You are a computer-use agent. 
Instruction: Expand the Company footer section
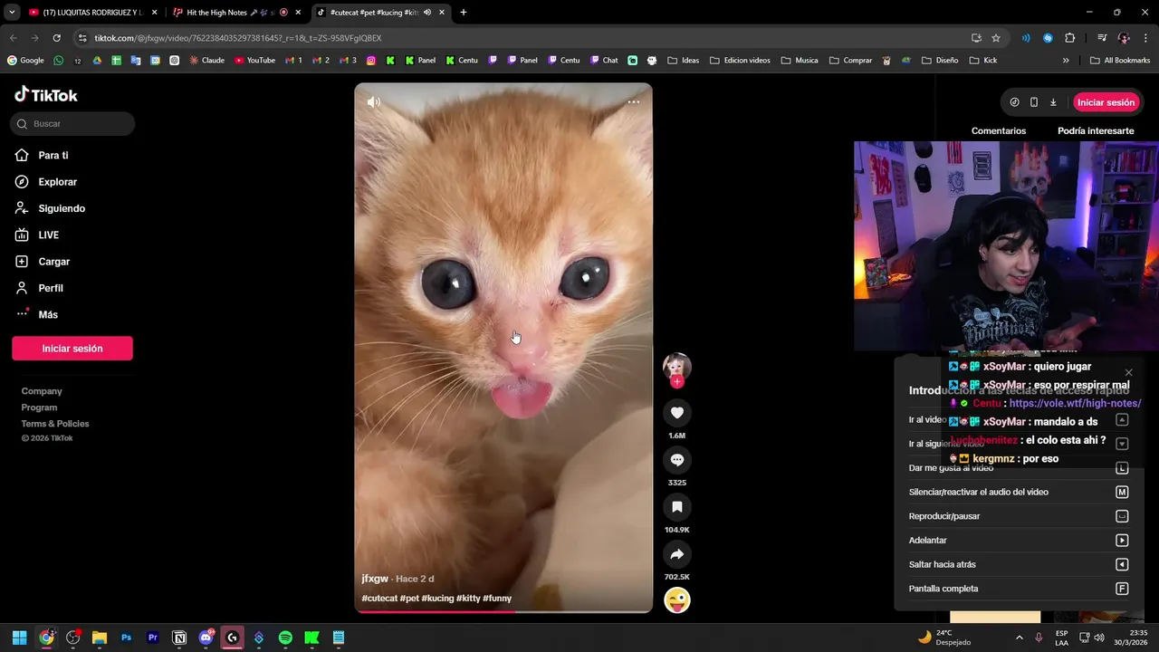42,391
